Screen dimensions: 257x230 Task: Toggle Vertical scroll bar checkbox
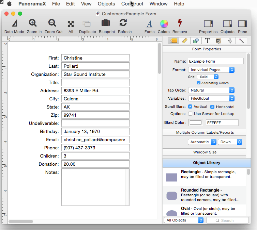pos(190,106)
